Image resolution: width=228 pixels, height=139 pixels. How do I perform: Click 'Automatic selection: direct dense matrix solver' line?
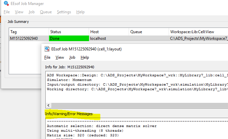(102, 126)
